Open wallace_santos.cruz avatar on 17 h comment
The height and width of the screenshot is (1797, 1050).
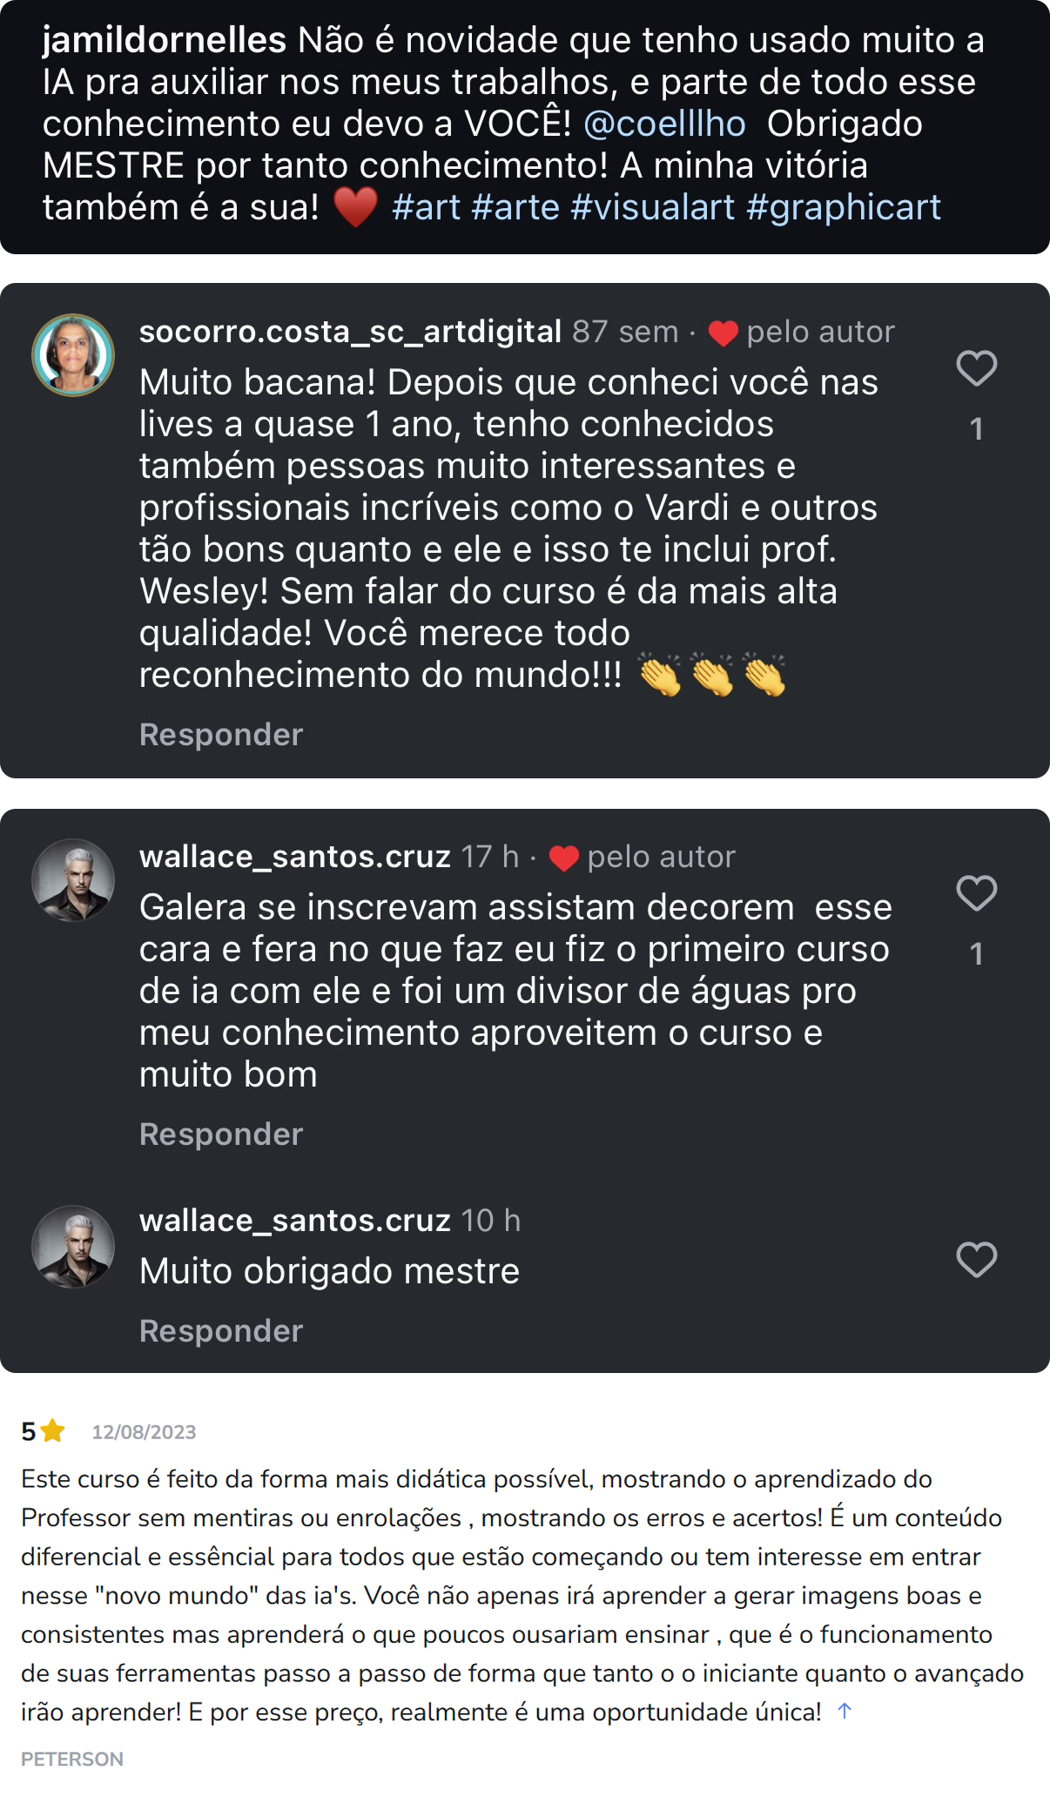click(x=73, y=880)
